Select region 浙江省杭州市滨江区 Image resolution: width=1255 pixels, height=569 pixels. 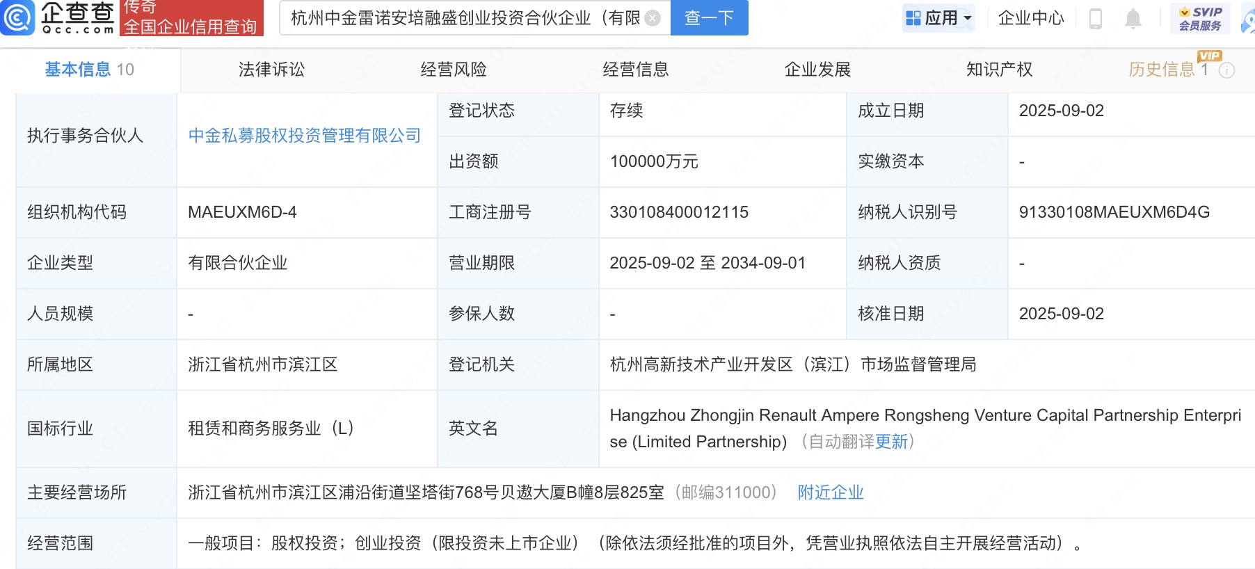point(263,364)
